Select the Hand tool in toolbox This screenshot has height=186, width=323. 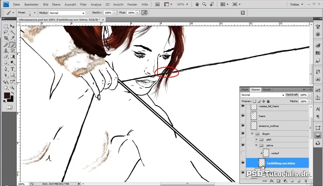[6, 88]
